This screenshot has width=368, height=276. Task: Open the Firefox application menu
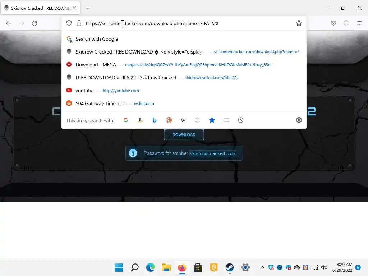click(359, 23)
